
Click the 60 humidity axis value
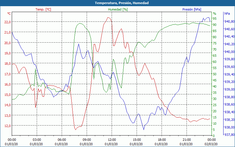tap(215, 62)
